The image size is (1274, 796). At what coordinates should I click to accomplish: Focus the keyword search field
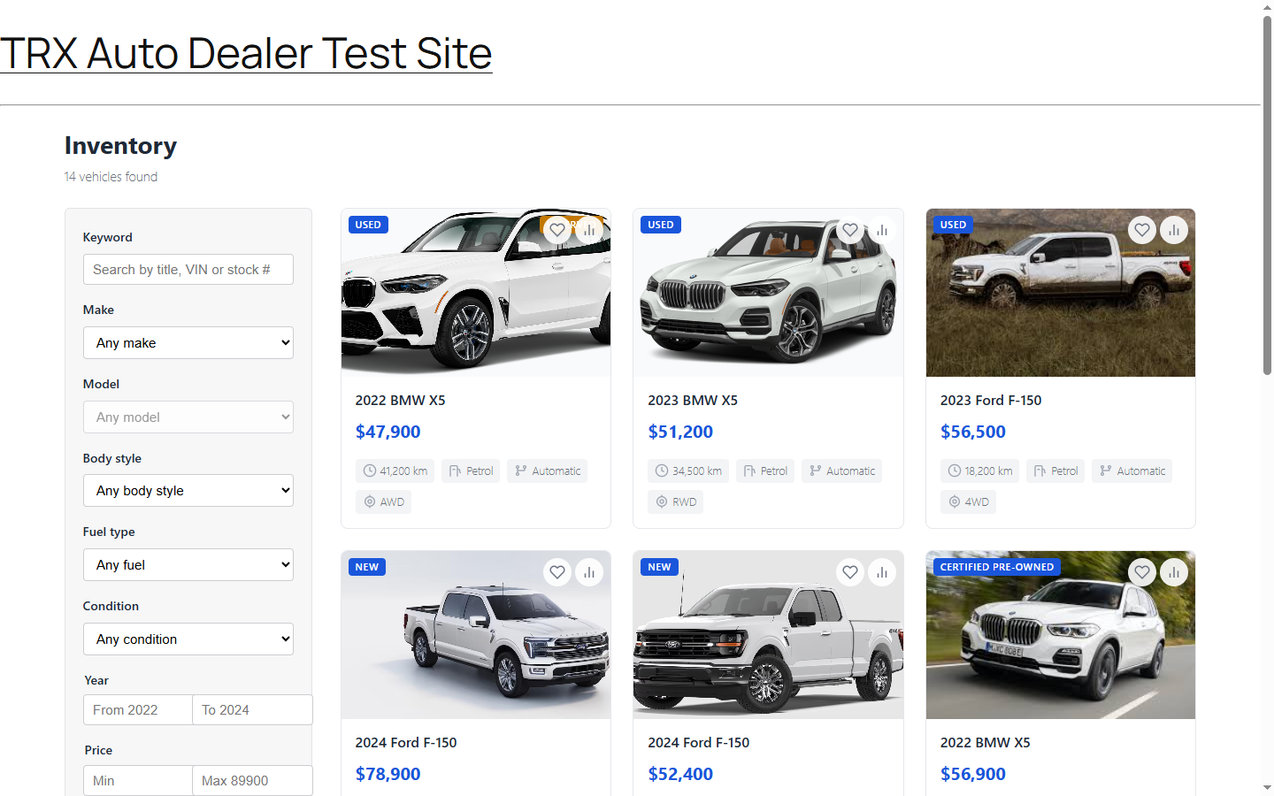coord(188,270)
